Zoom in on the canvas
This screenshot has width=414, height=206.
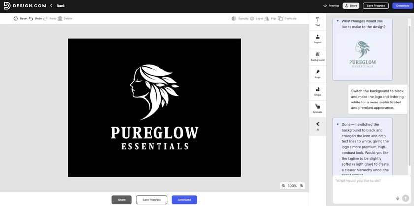click(x=302, y=186)
